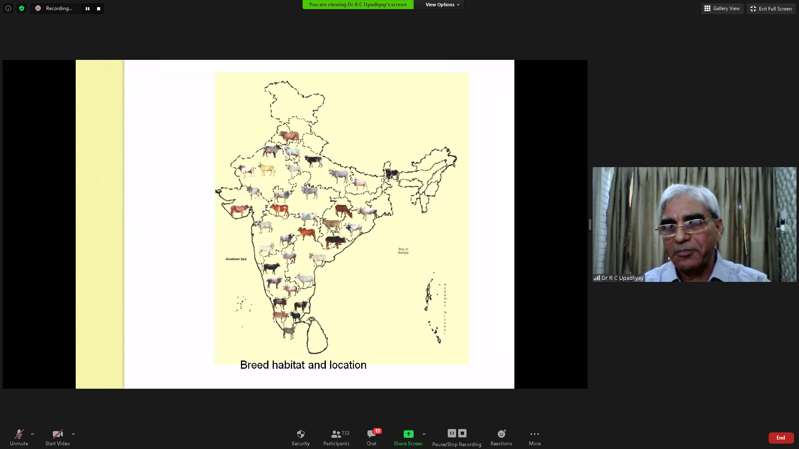
Task: Click the green encryption shield icon
Action: [x=22, y=8]
